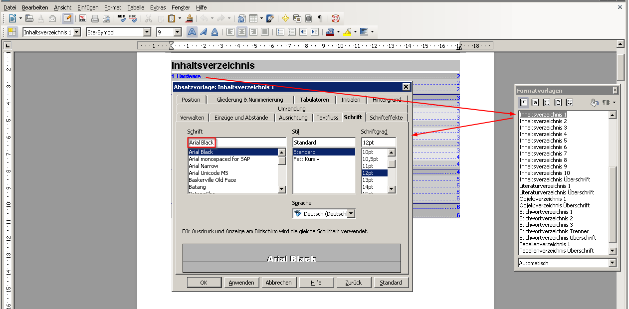Open the Sprache Deutsch dropdown
The image size is (629, 309).
[x=351, y=213]
